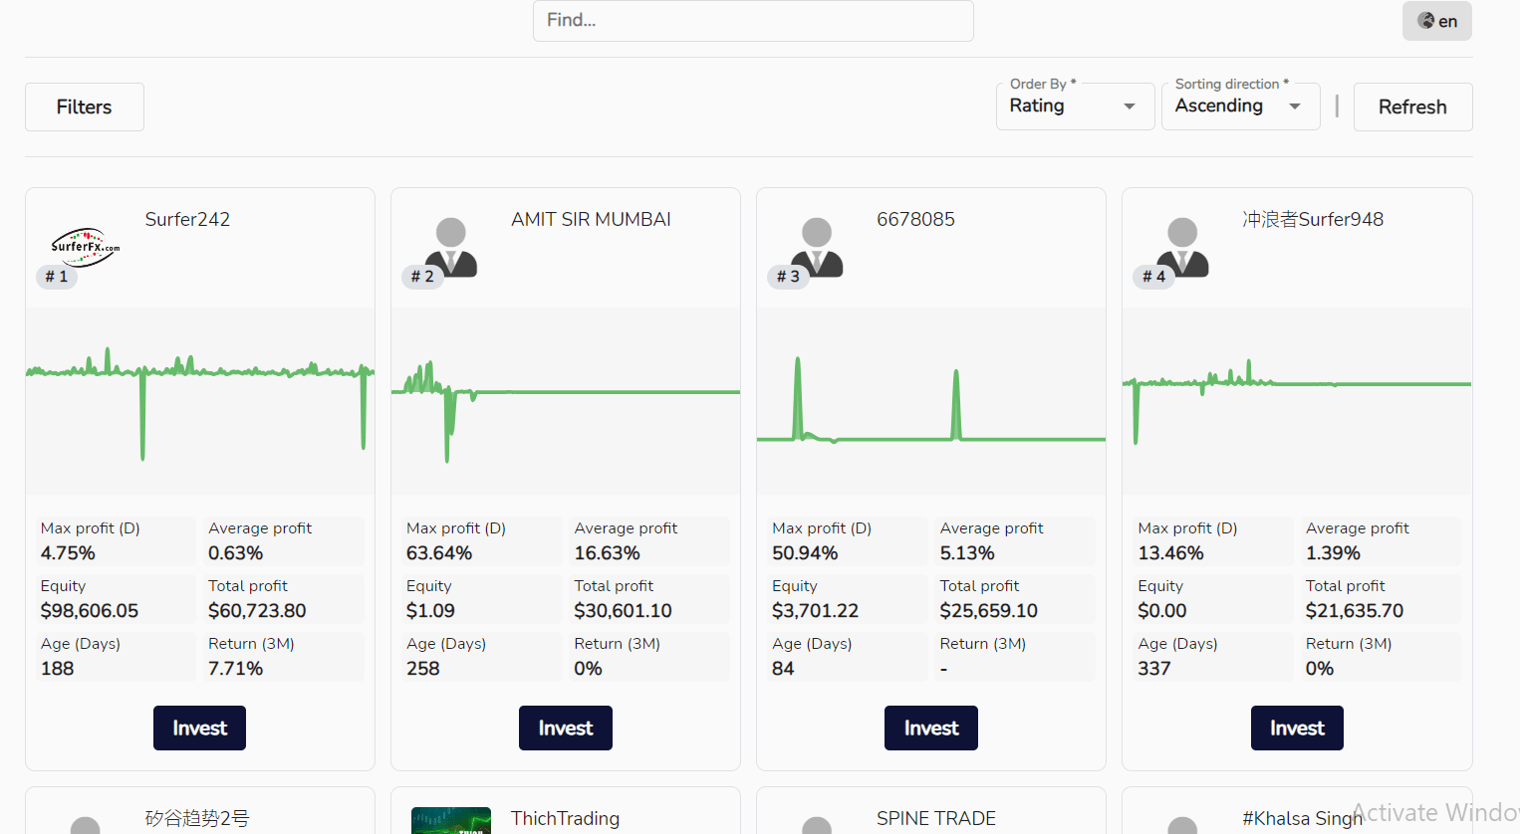
Task: Click the #1 rank badge
Action: pyautogui.click(x=57, y=277)
